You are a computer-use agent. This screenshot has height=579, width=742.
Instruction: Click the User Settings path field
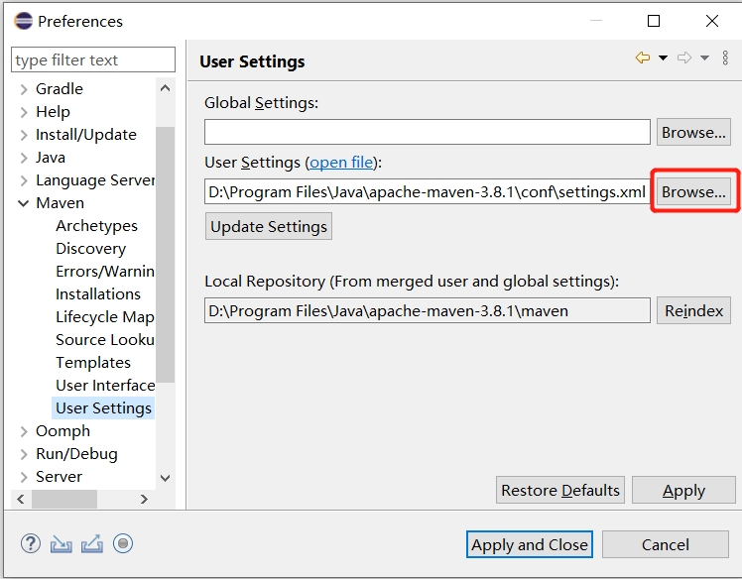(x=428, y=191)
